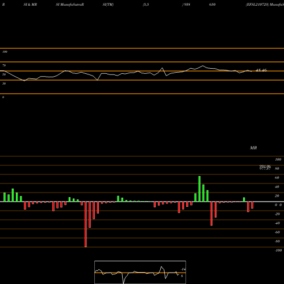The width and height of the screenshot is (284, 284).
Task: Click the '(EFSL210723) MunafaS' symbol label
Action: pos(265,5)
